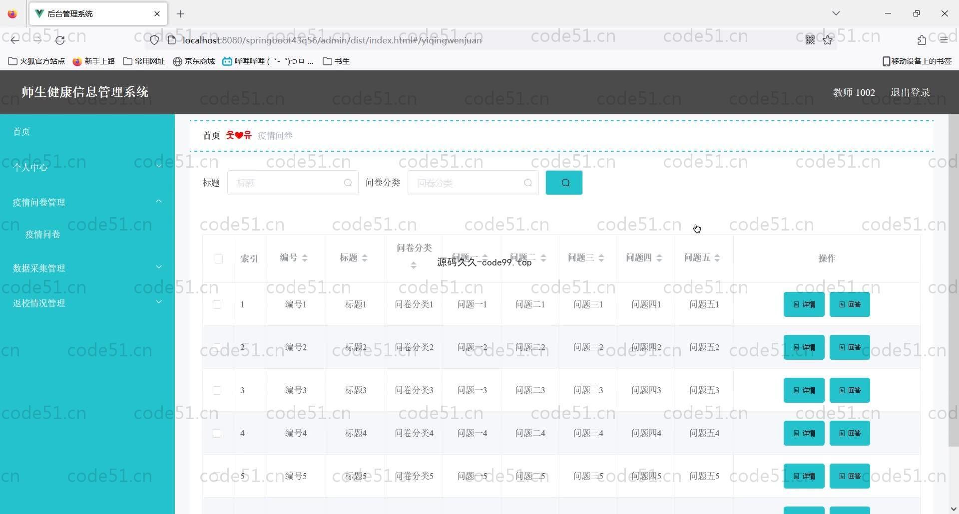The image size is (959, 514).
Task: Open 详情 for row 编号3
Action: click(804, 390)
